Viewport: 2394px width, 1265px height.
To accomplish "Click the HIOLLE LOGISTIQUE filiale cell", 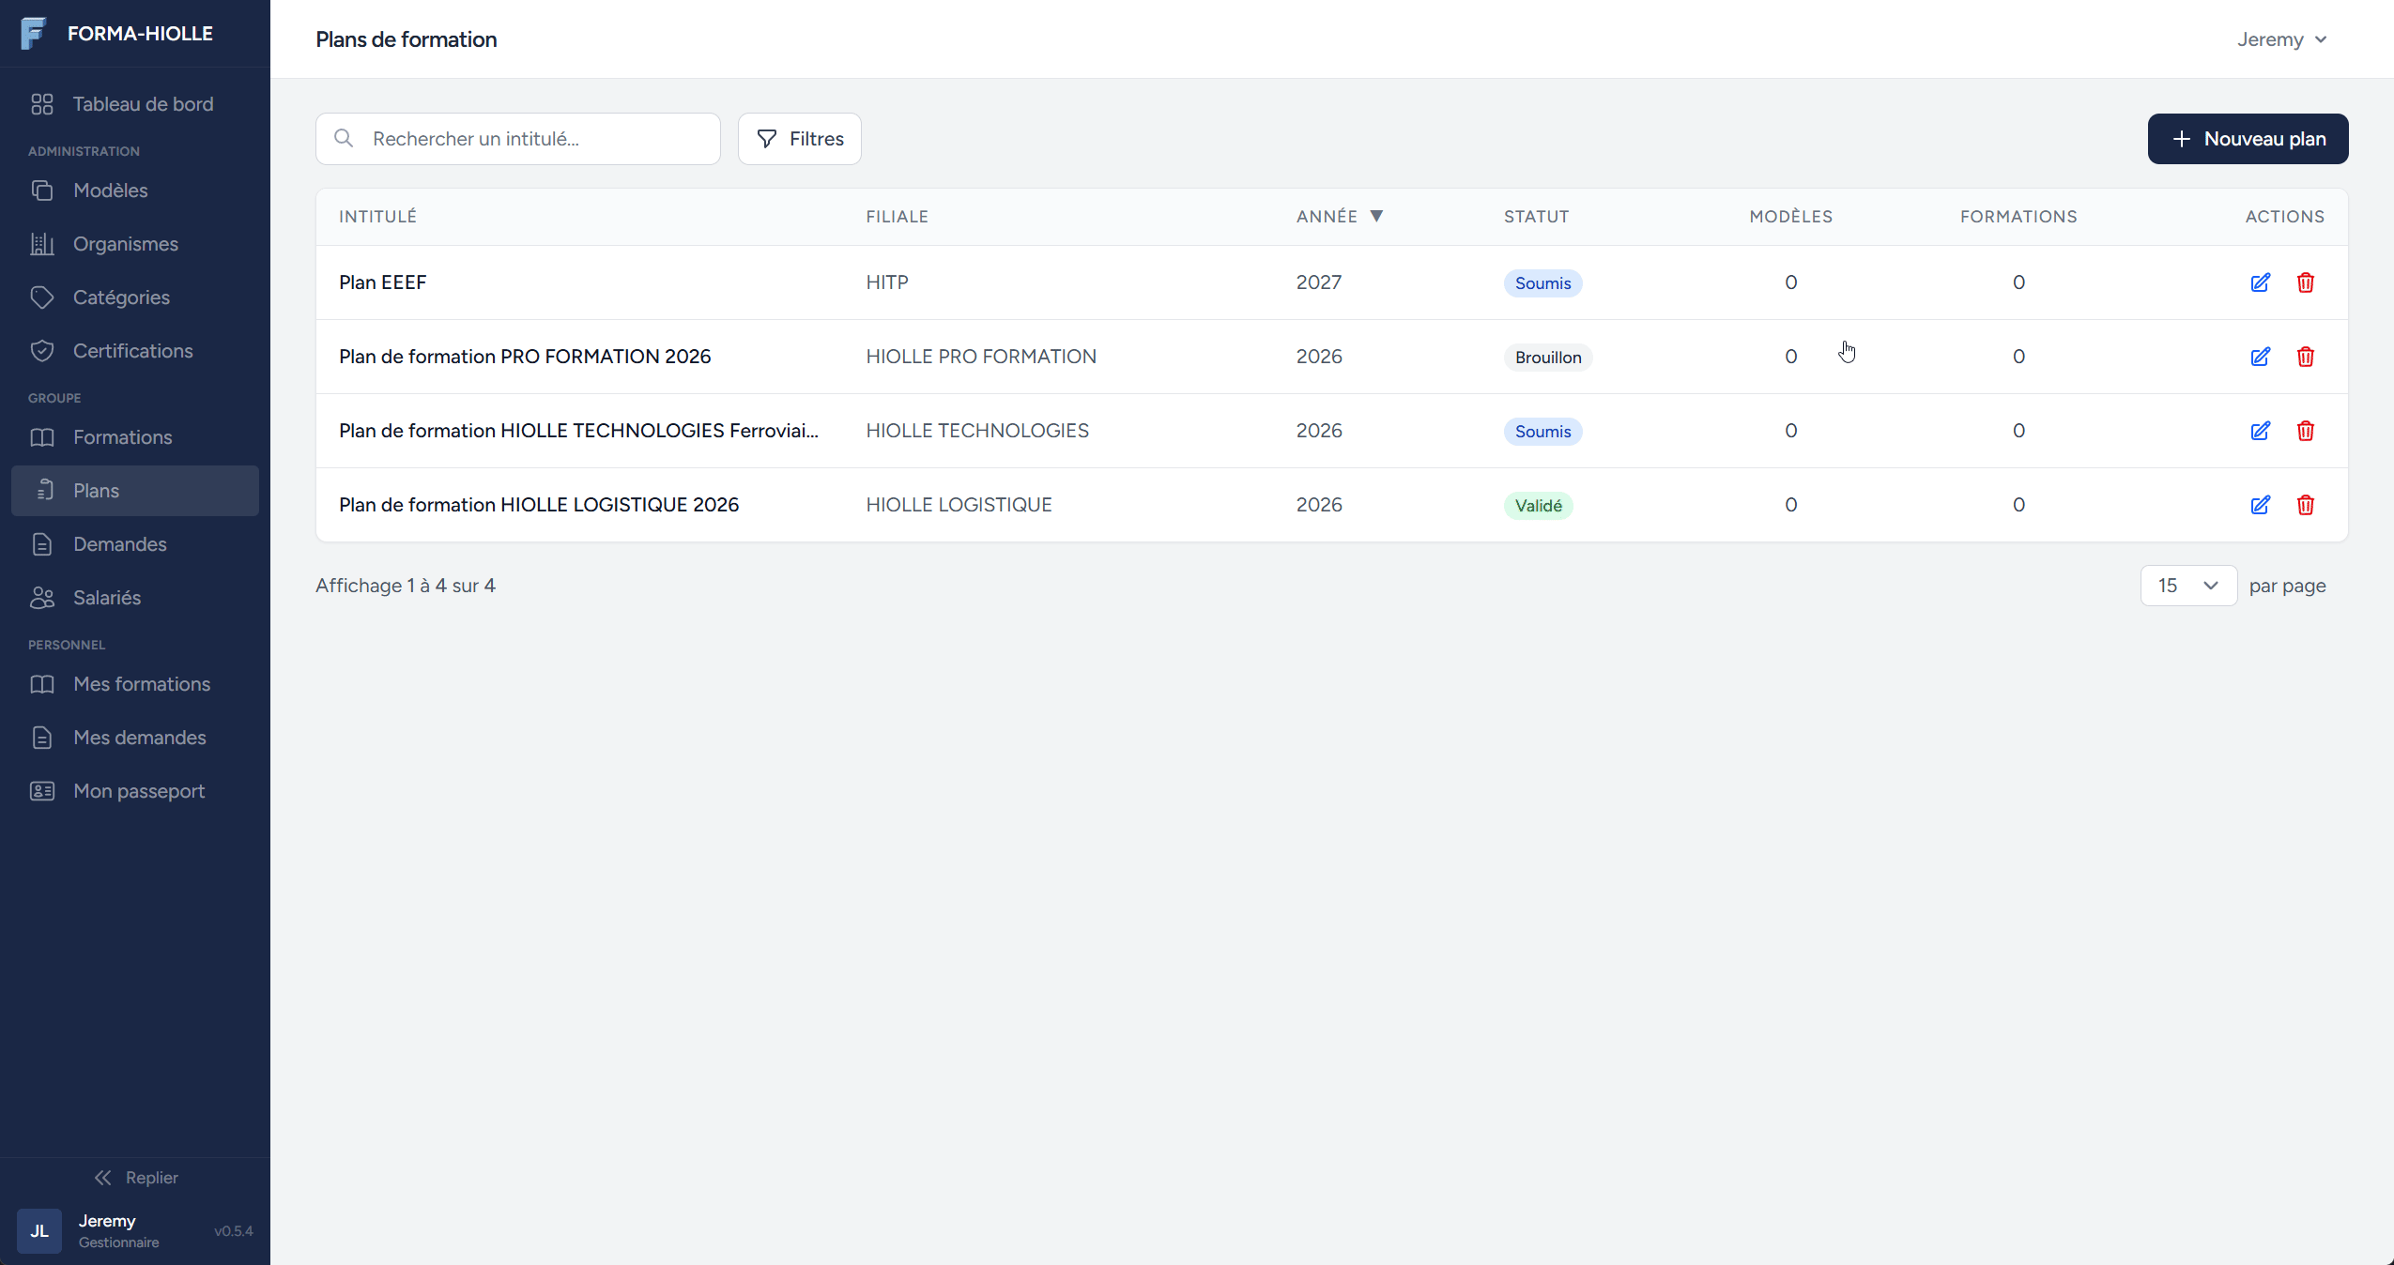I will tap(959, 505).
